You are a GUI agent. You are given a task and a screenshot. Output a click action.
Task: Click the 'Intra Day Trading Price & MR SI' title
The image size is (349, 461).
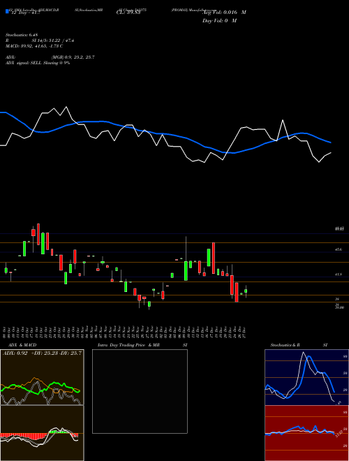coord(142,345)
